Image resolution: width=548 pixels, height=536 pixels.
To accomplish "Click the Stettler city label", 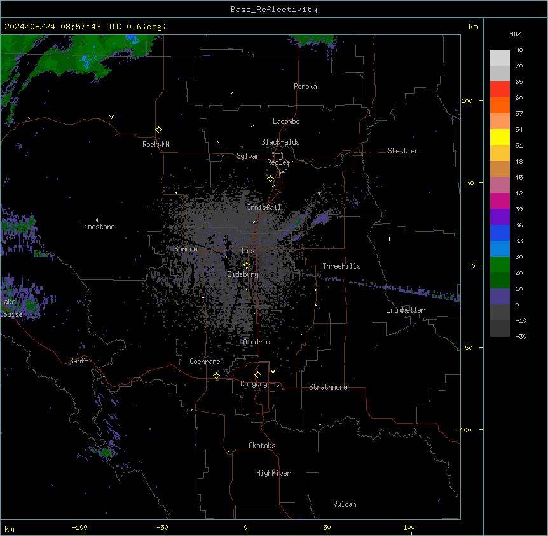I will (402, 151).
